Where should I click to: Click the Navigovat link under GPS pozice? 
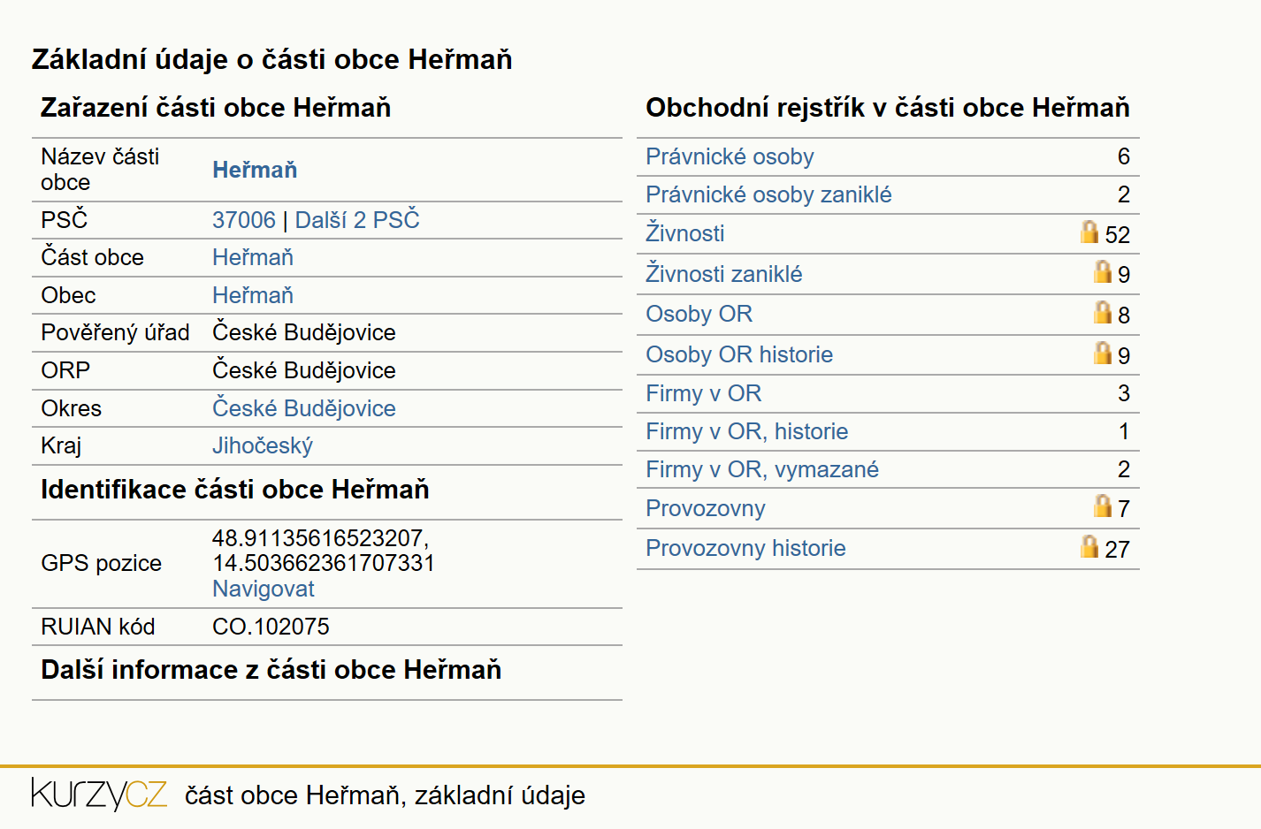(x=264, y=589)
